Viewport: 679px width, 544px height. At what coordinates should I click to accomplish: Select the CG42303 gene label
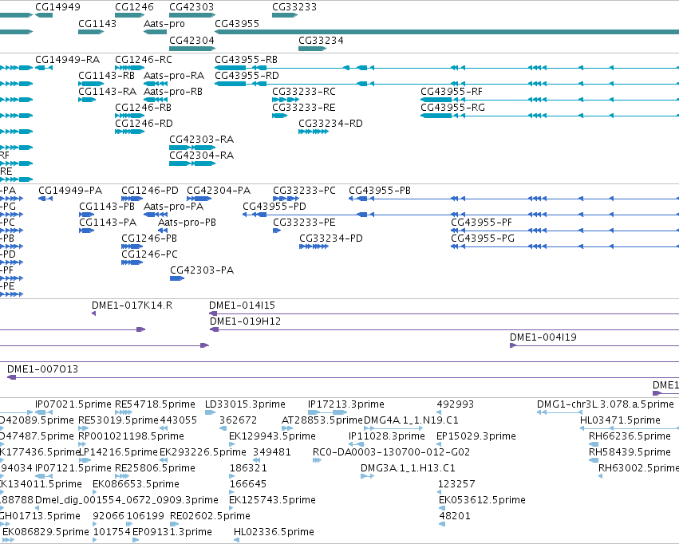pyautogui.click(x=191, y=7)
